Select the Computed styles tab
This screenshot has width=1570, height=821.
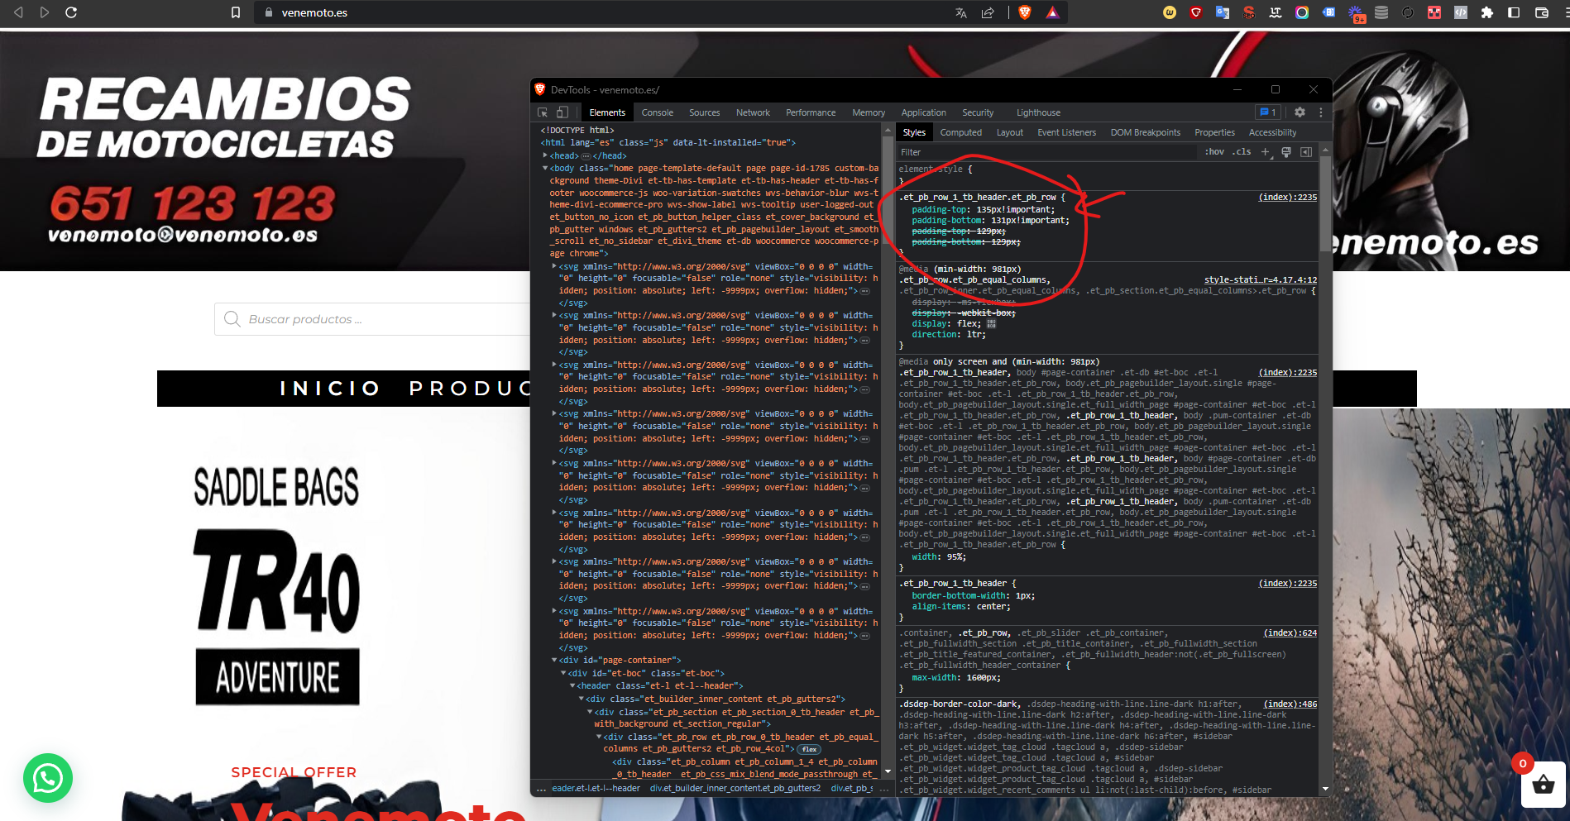[x=961, y=132]
